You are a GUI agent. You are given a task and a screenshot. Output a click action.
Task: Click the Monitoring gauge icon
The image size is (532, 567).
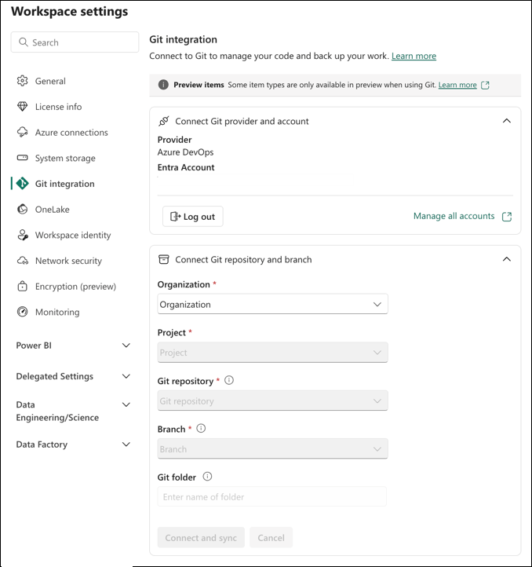click(x=23, y=312)
